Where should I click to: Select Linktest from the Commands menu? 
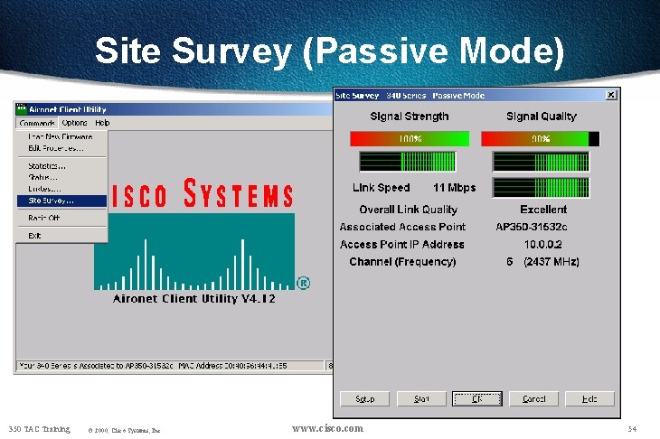coord(61,189)
